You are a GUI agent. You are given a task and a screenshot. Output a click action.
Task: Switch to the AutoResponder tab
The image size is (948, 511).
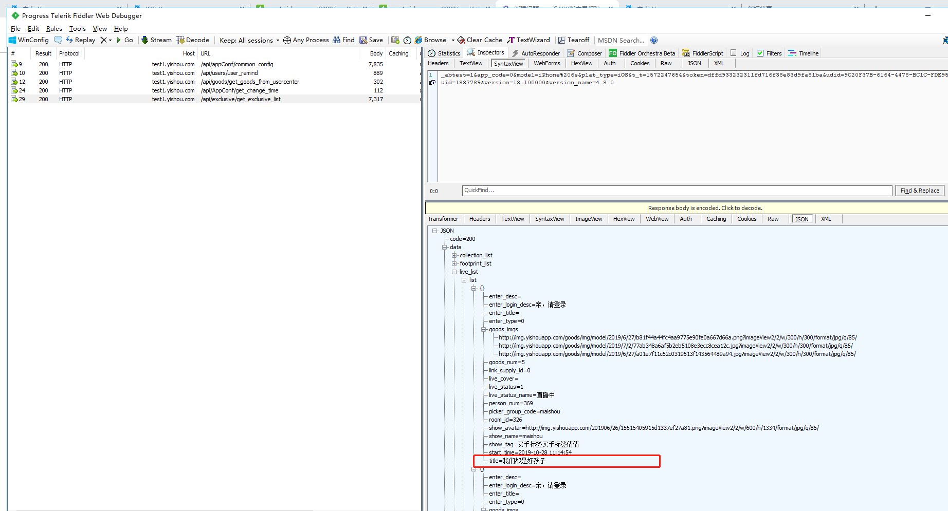(x=536, y=53)
